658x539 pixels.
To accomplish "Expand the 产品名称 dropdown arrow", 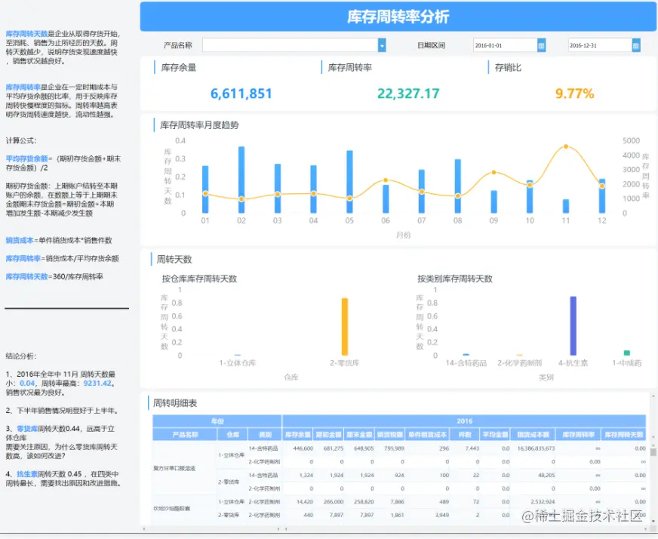I will [x=382, y=45].
